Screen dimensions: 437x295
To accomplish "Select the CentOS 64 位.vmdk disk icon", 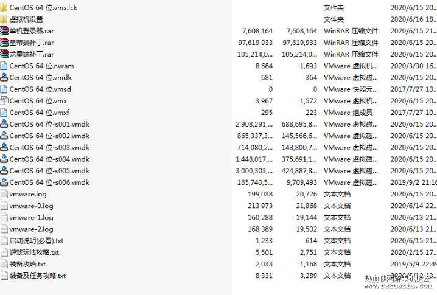I will coord(4,77).
